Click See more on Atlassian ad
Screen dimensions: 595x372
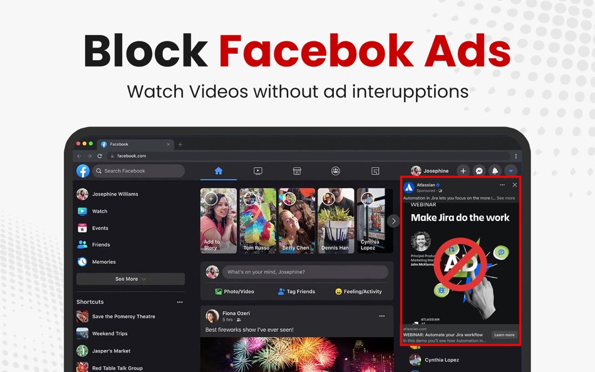pyautogui.click(x=506, y=198)
